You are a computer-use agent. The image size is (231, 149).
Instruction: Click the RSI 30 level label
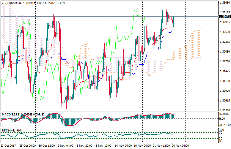click(221, 138)
